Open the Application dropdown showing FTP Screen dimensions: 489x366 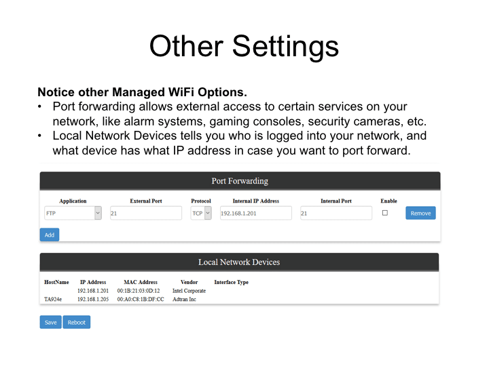click(x=73, y=213)
